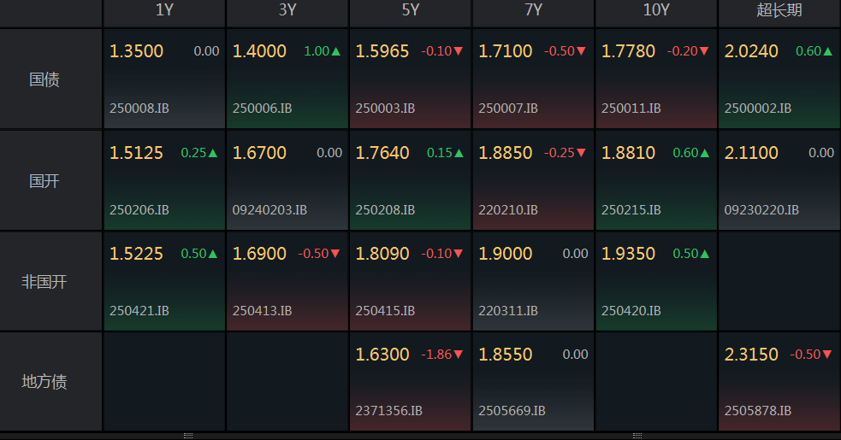841x440 pixels.
Task: Click the down arrow beside 2.3150 yield
Action: click(x=827, y=355)
